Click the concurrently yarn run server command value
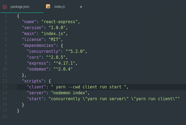Image resolution: width=186 pixels, height=125 pixels. 114,99
